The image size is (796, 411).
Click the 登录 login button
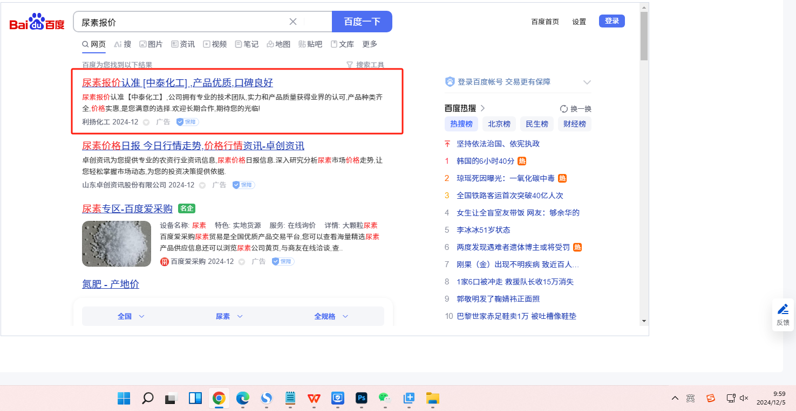pos(611,21)
